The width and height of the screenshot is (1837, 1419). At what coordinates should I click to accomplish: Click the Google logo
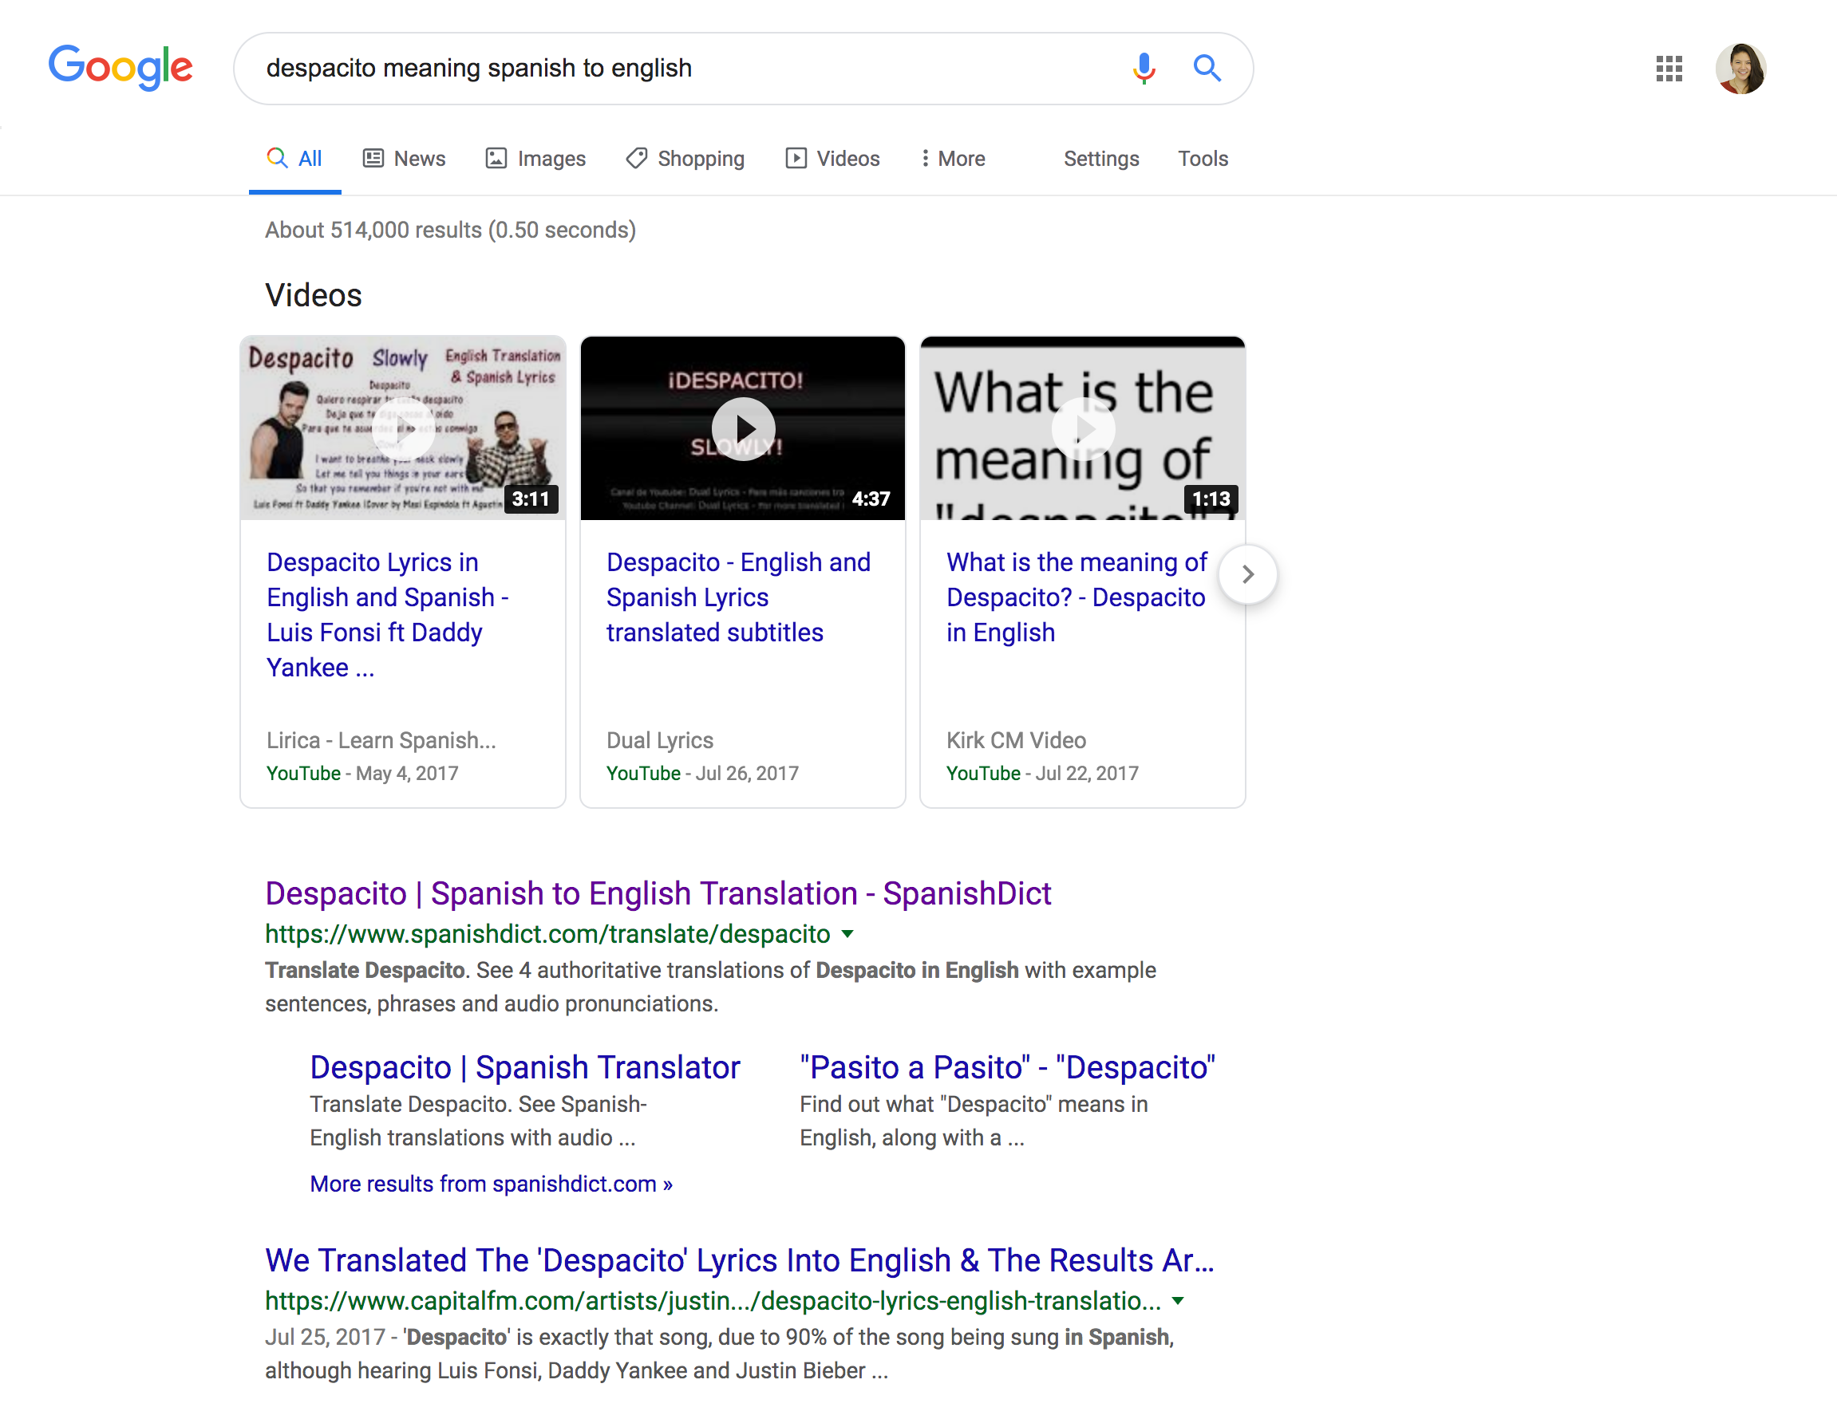[120, 67]
